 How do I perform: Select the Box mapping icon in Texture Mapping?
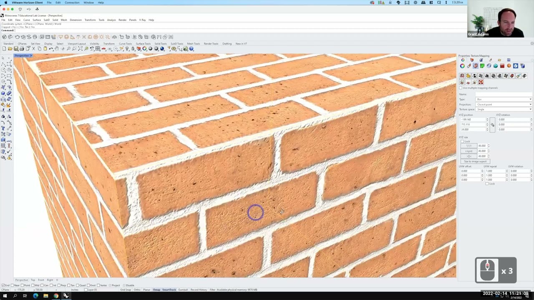point(481,76)
